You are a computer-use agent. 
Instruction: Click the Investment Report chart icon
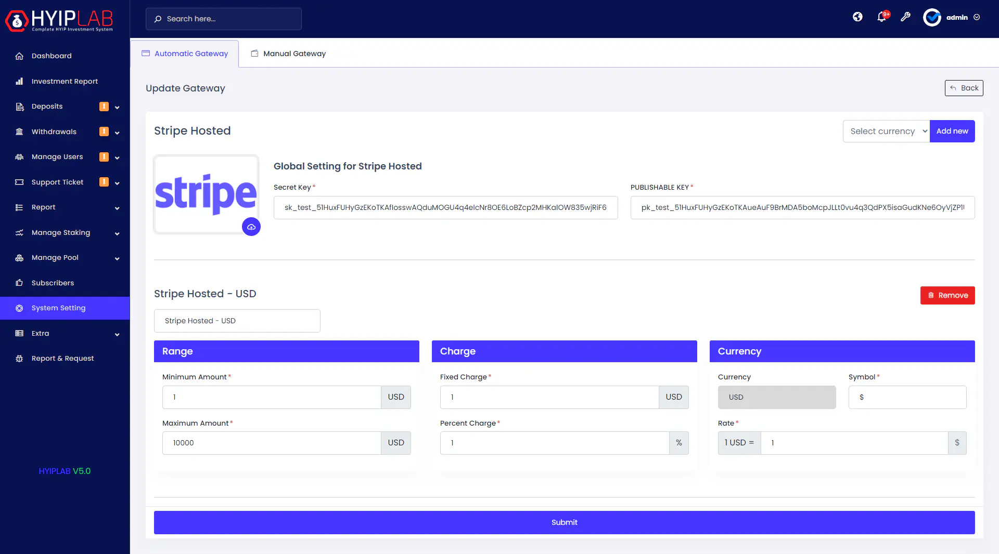coord(19,81)
